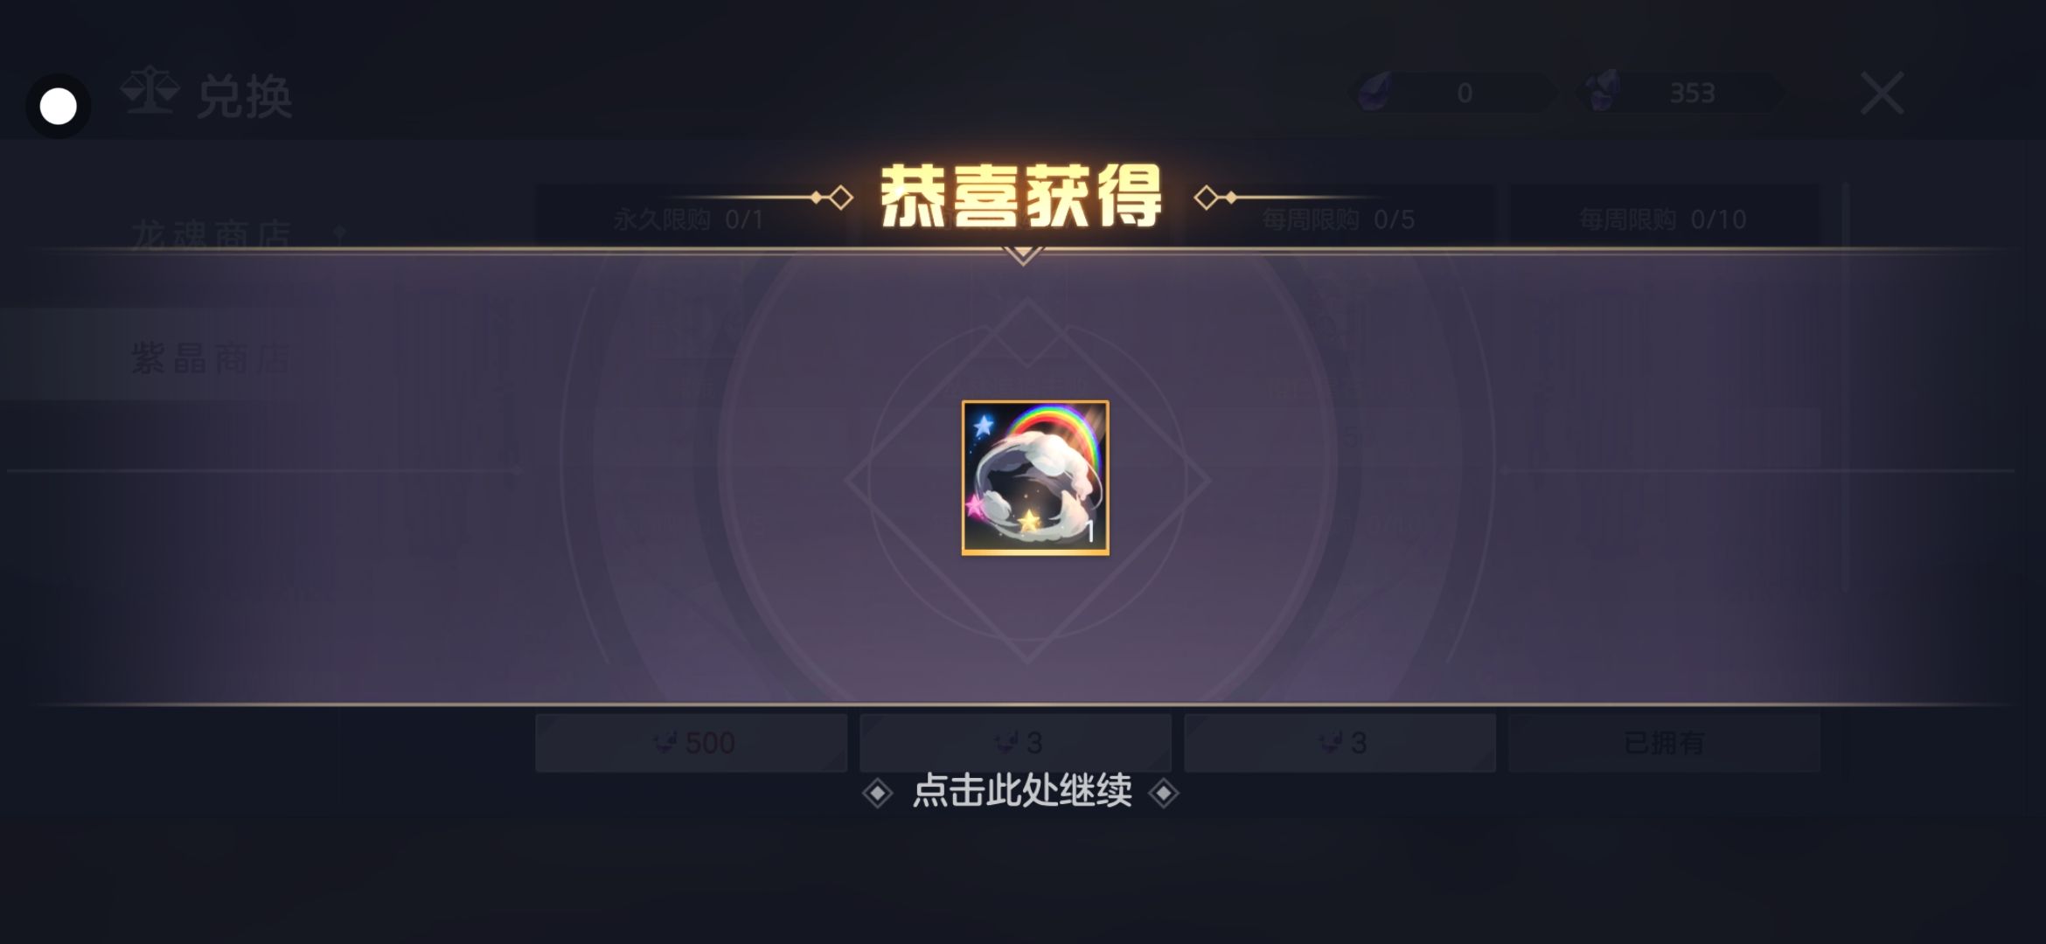
Task: Switch to the 龙魂商店 tab
Action: tap(211, 234)
